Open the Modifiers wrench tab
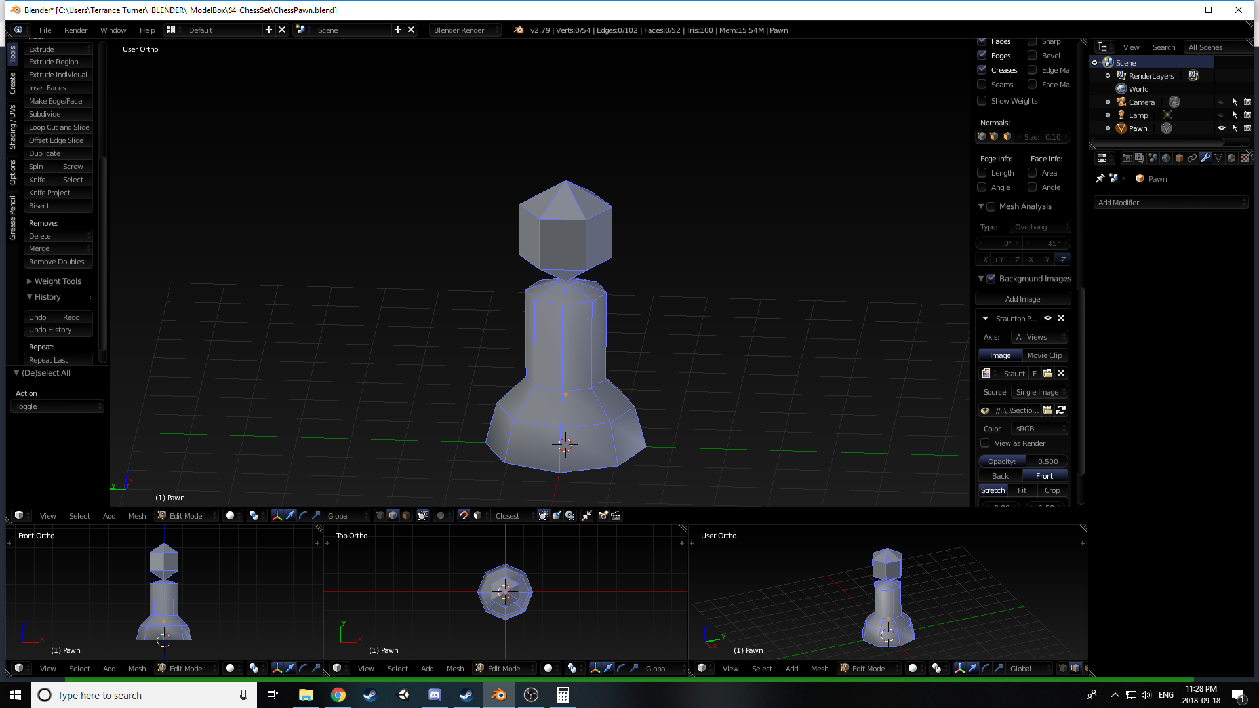 1205,158
